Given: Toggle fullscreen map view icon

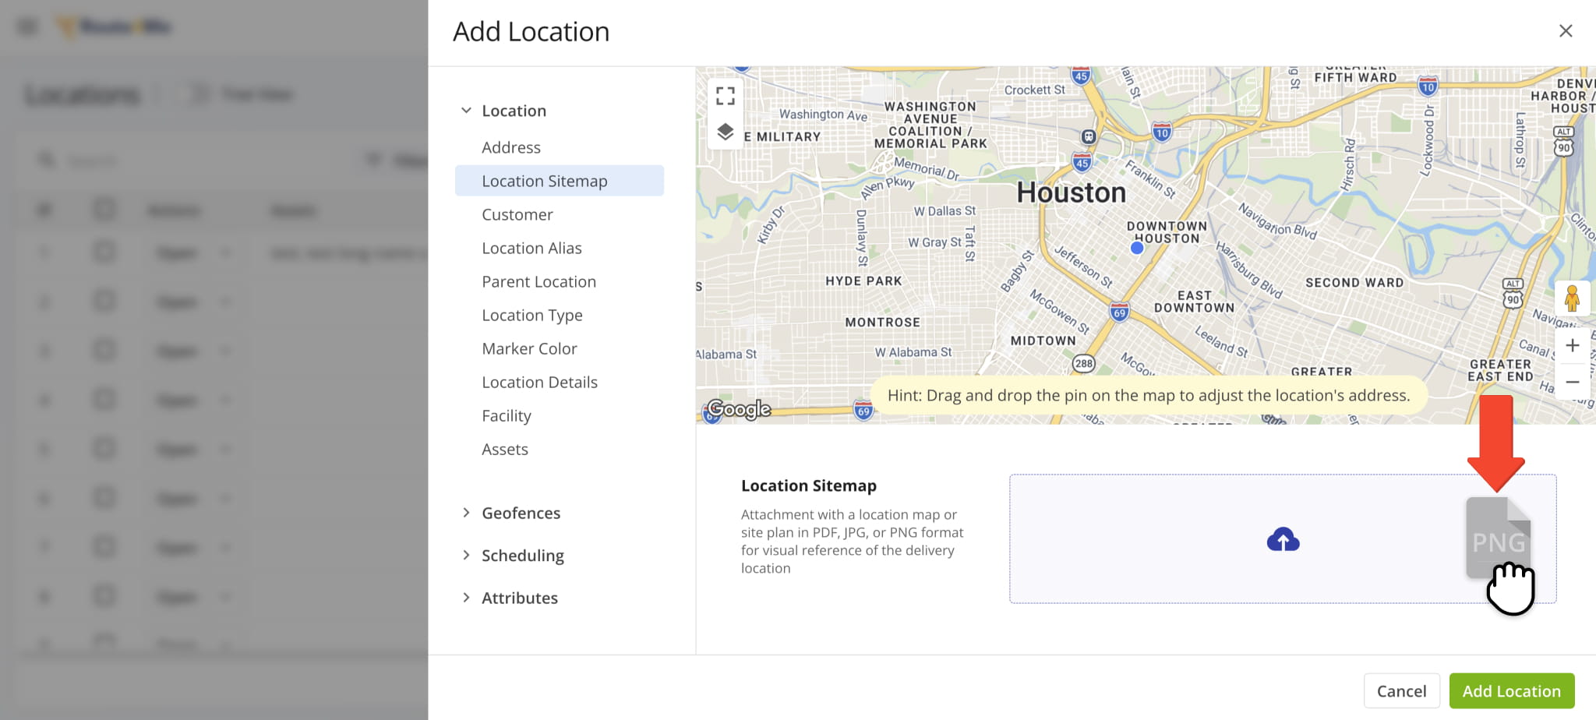Looking at the screenshot, I should click(x=726, y=96).
